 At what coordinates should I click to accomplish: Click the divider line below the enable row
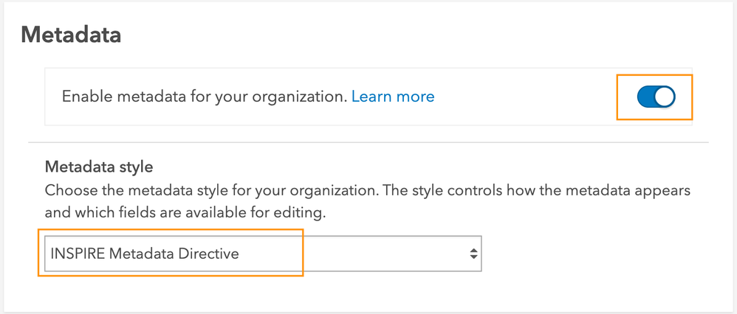pos(368,142)
